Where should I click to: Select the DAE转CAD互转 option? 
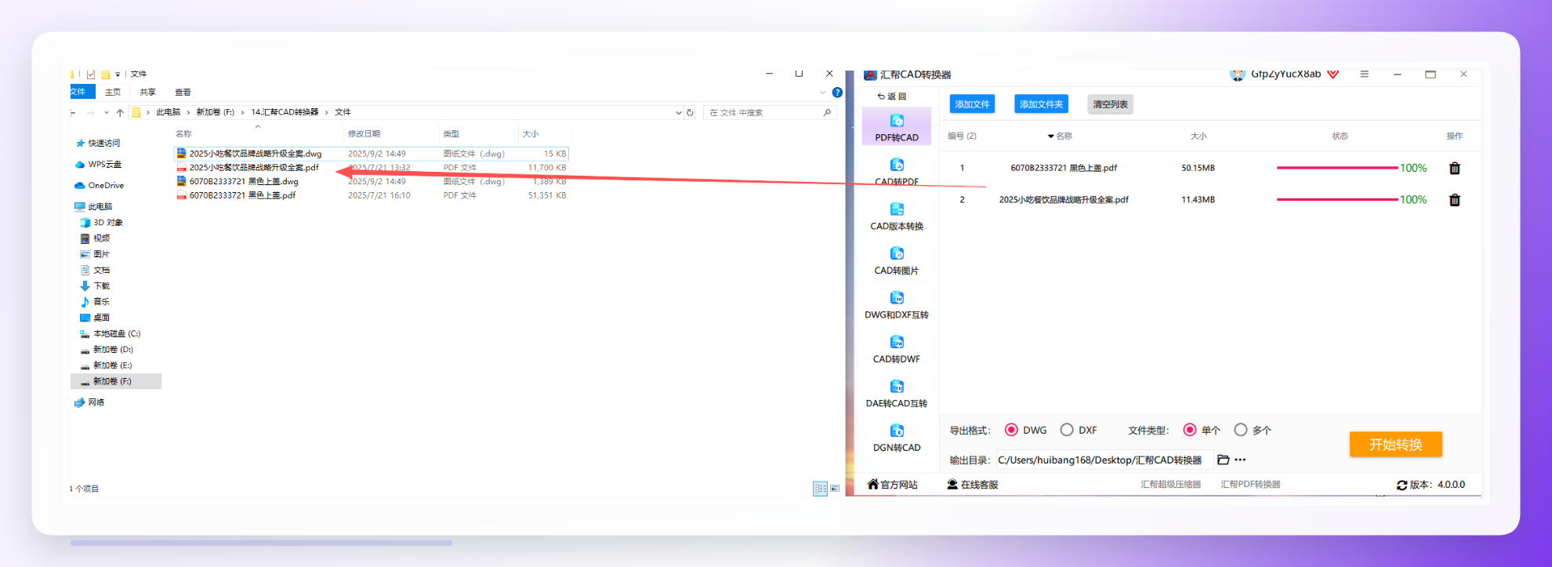click(897, 394)
